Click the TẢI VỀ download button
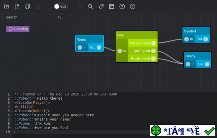The image size is (217, 138). tap(183, 131)
